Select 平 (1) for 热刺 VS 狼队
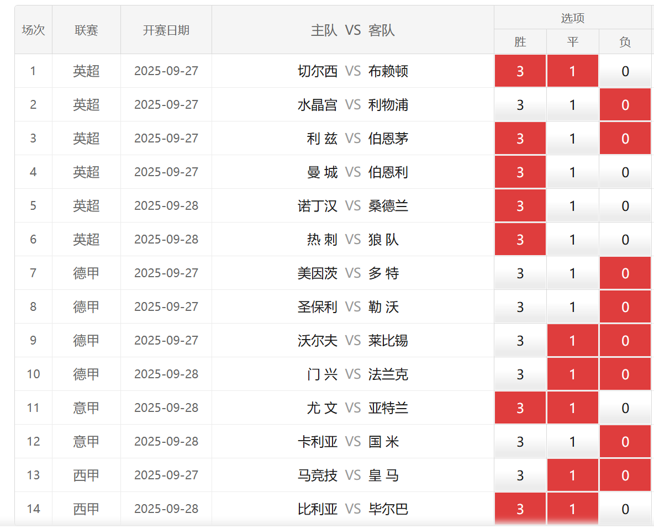The image size is (654, 529). coord(572,240)
